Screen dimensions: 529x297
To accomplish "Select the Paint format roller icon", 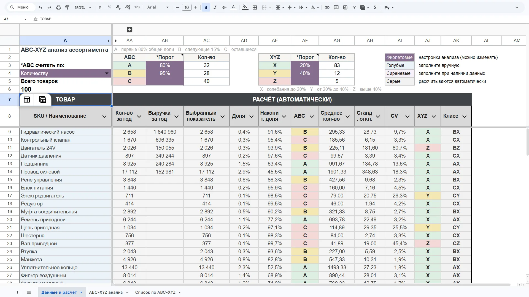I will pos(67,8).
